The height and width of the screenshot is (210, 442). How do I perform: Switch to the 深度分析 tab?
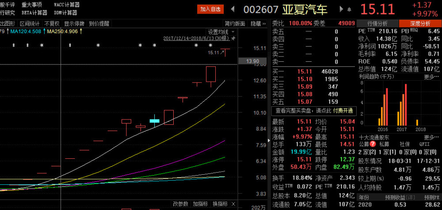(420, 24)
